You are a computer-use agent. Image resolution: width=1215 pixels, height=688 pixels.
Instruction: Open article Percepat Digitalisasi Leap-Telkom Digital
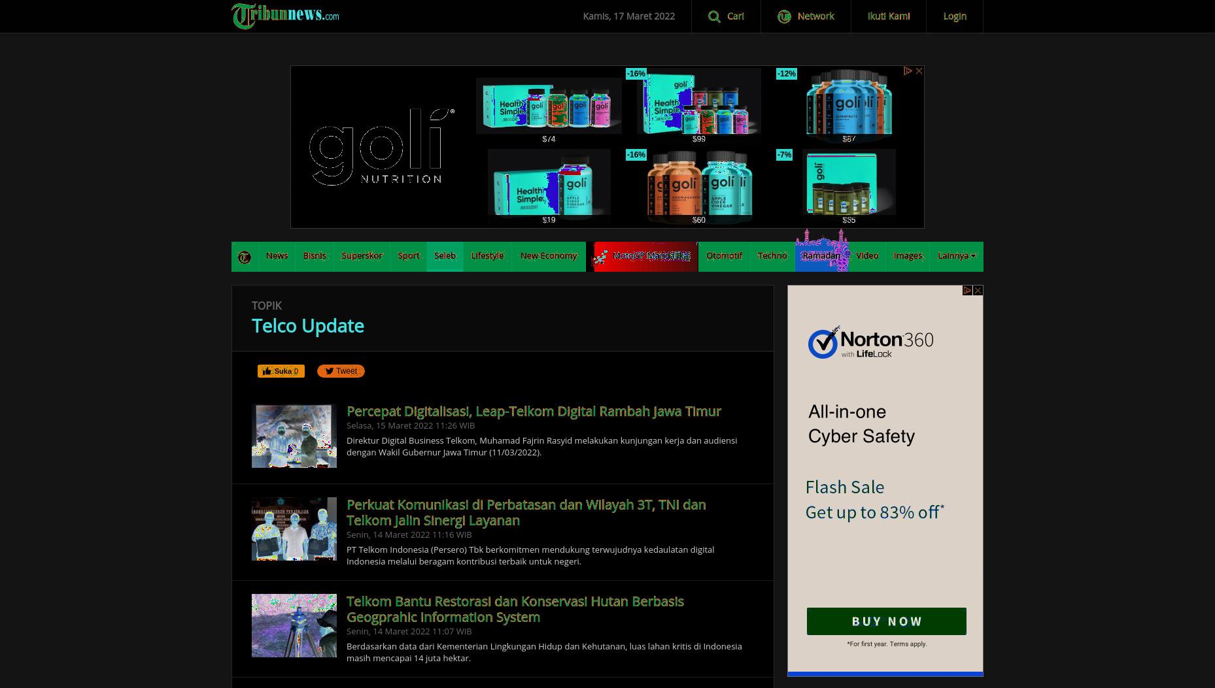pos(534,412)
